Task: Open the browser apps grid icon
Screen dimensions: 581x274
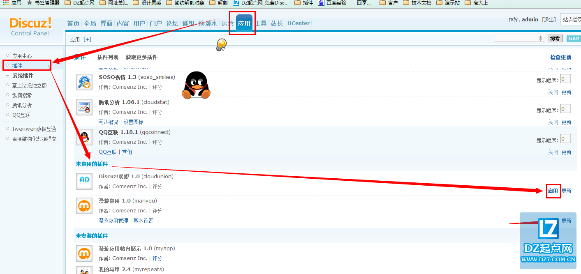Action: pyautogui.click(x=5, y=2)
